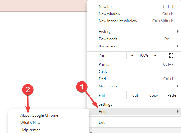Click the Help submenu arrow
Image resolution: width=181 pixels, height=133 pixels.
[x=178, y=111]
